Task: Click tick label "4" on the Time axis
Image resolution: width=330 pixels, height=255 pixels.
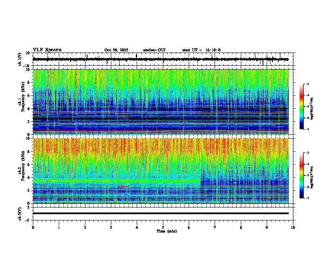Action: (137, 227)
